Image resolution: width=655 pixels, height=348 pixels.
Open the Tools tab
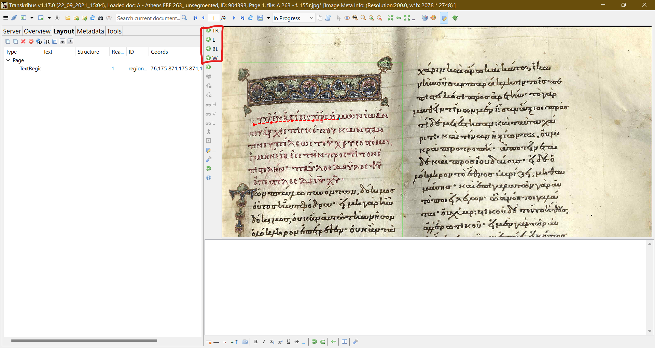pyautogui.click(x=114, y=31)
